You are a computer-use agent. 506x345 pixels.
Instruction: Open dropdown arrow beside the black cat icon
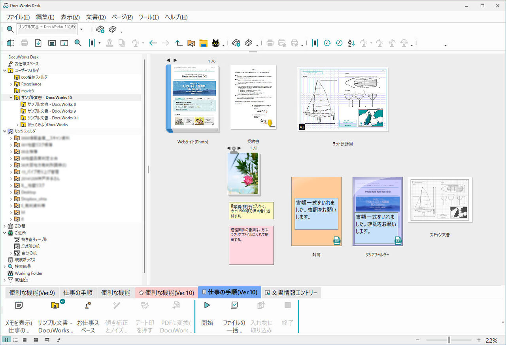coord(224,45)
